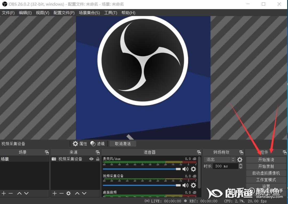Adjust the 视频采集设备 volume slider
Image resolution: width=288 pixels, height=204 pixels.
click(142, 185)
